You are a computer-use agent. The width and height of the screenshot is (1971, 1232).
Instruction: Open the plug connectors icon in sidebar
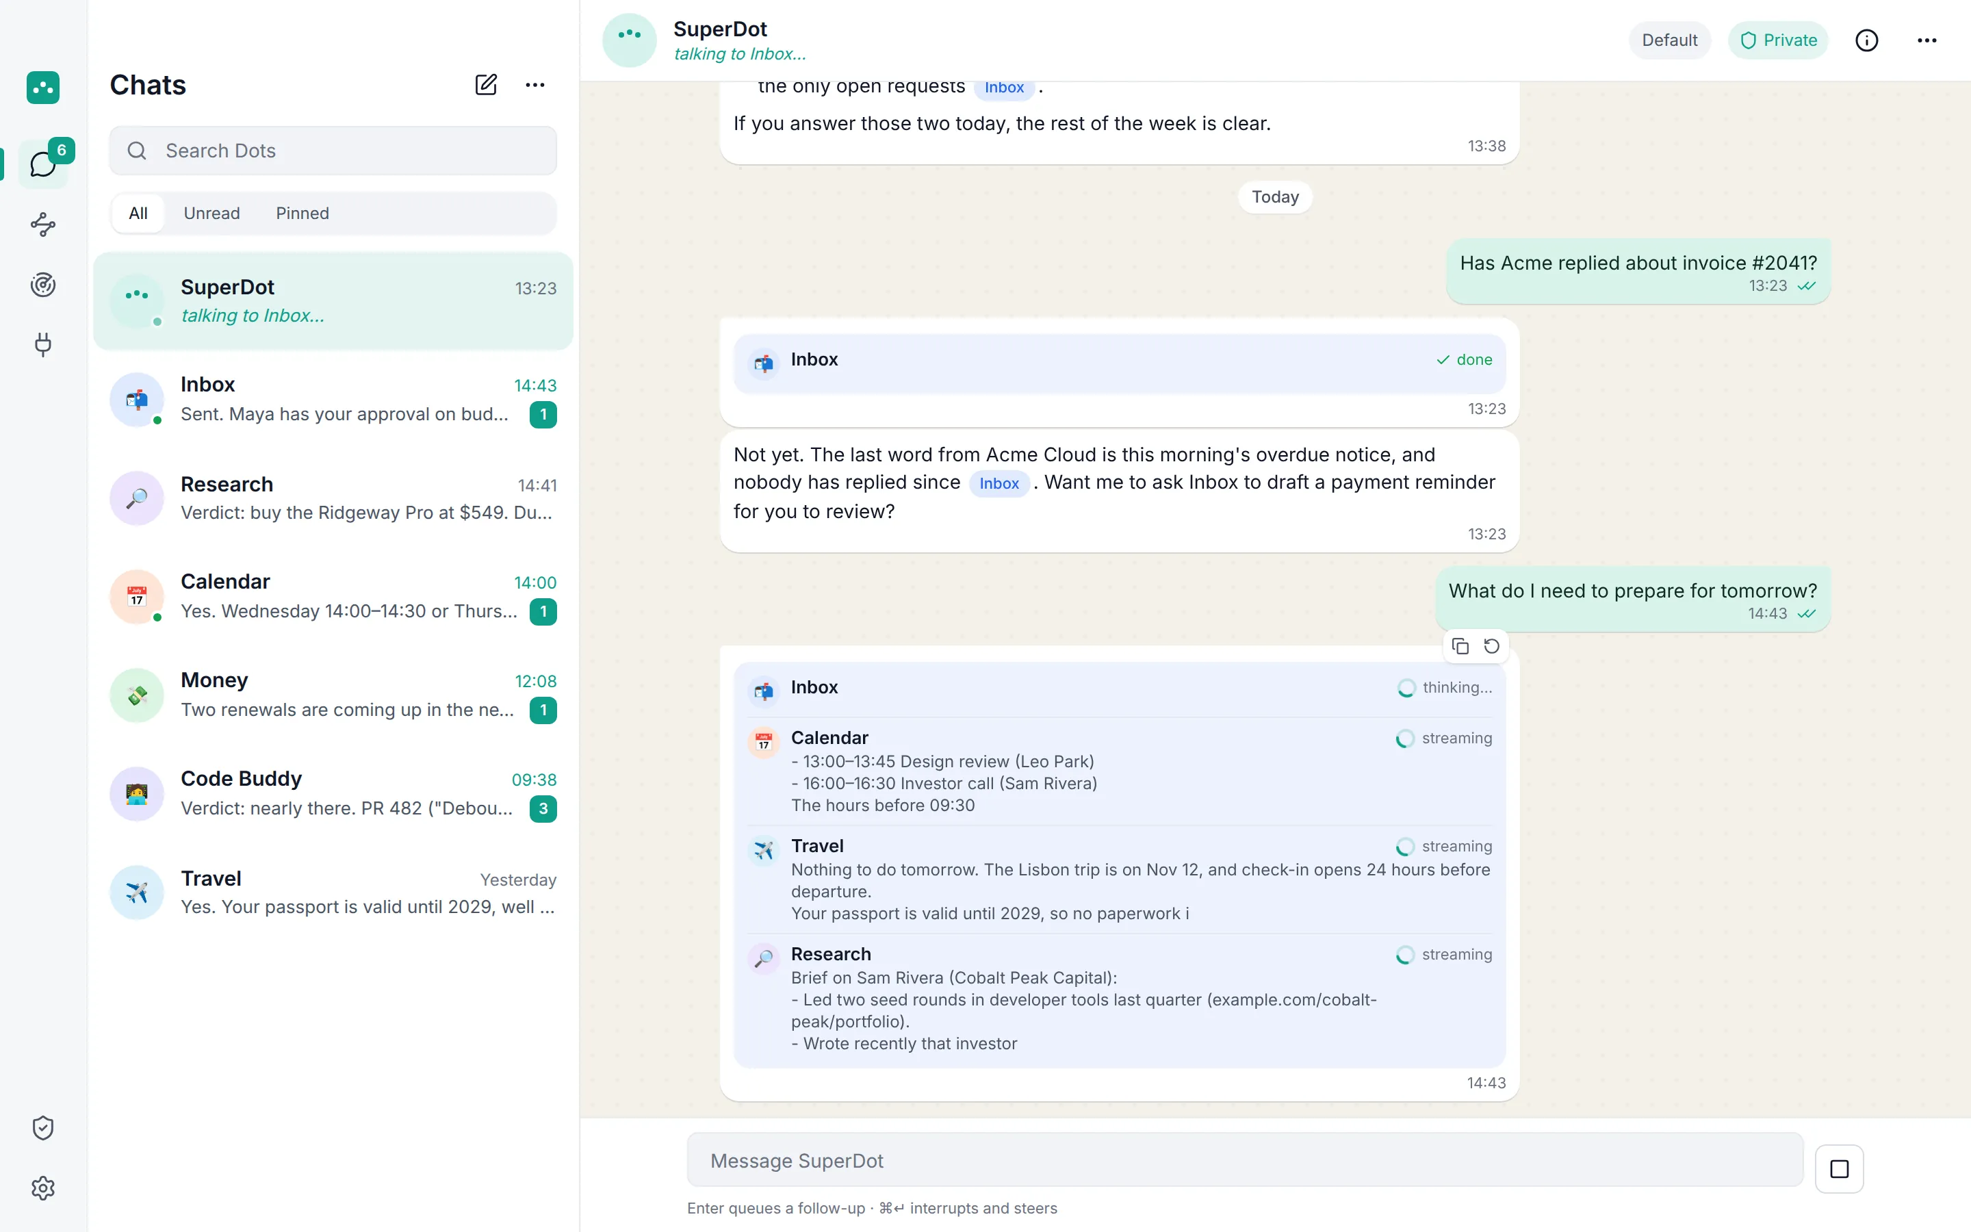tap(43, 345)
